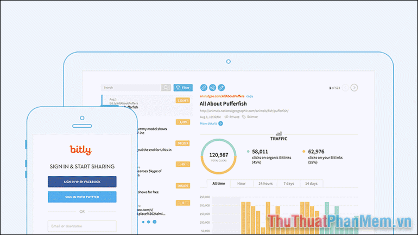Click the Science tag
Viewport: 418px width, 235px height.
(251, 116)
